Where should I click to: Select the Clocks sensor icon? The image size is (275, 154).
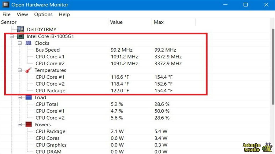(x=28, y=43)
